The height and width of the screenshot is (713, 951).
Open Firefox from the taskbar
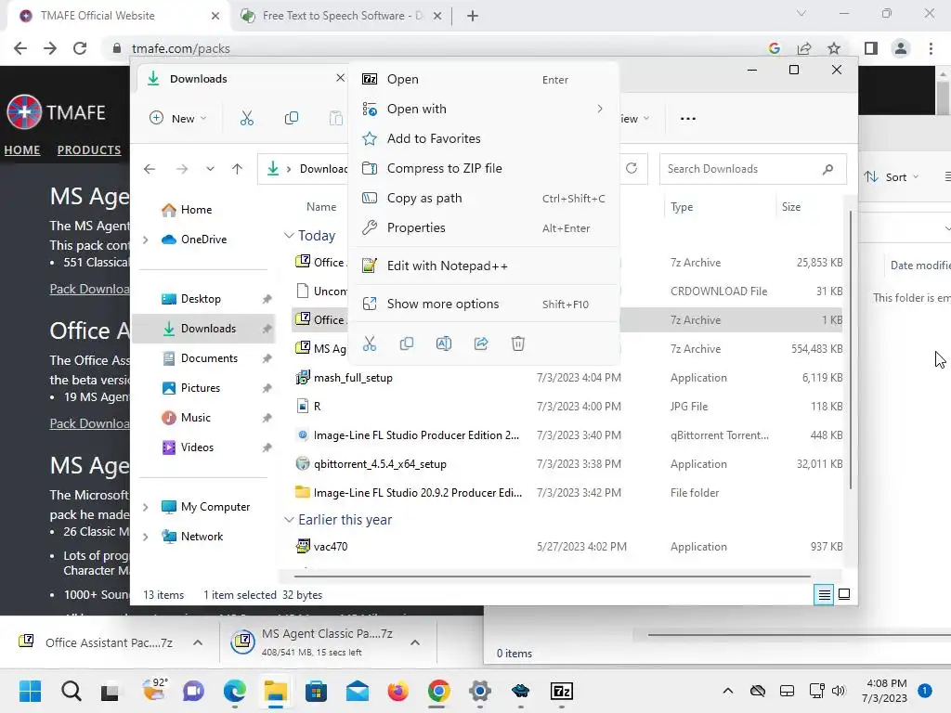coord(397,691)
